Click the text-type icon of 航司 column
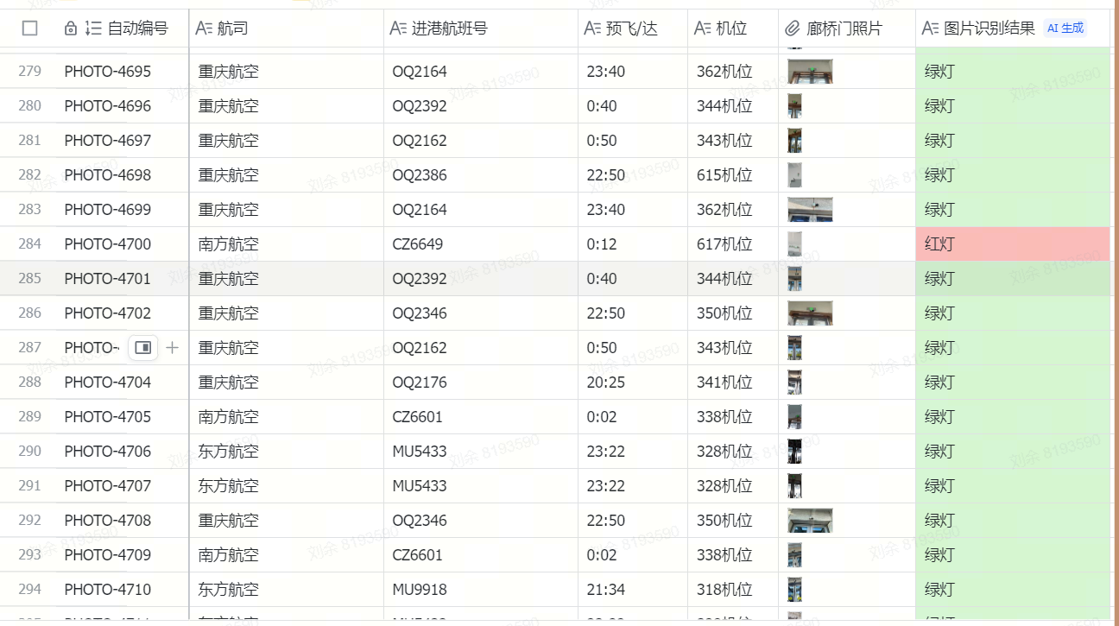This screenshot has height=626, width=1119. coord(204,28)
